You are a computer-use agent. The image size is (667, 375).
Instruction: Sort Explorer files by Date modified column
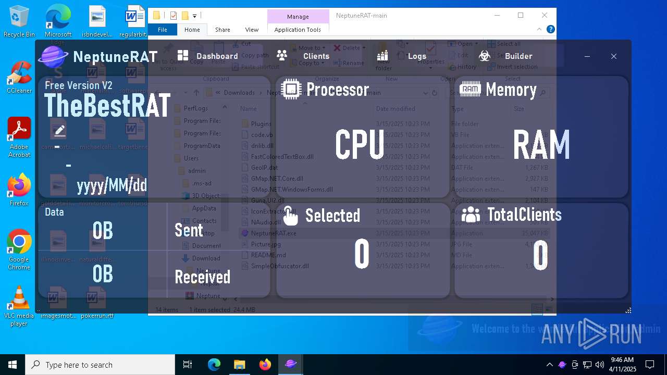396,108
